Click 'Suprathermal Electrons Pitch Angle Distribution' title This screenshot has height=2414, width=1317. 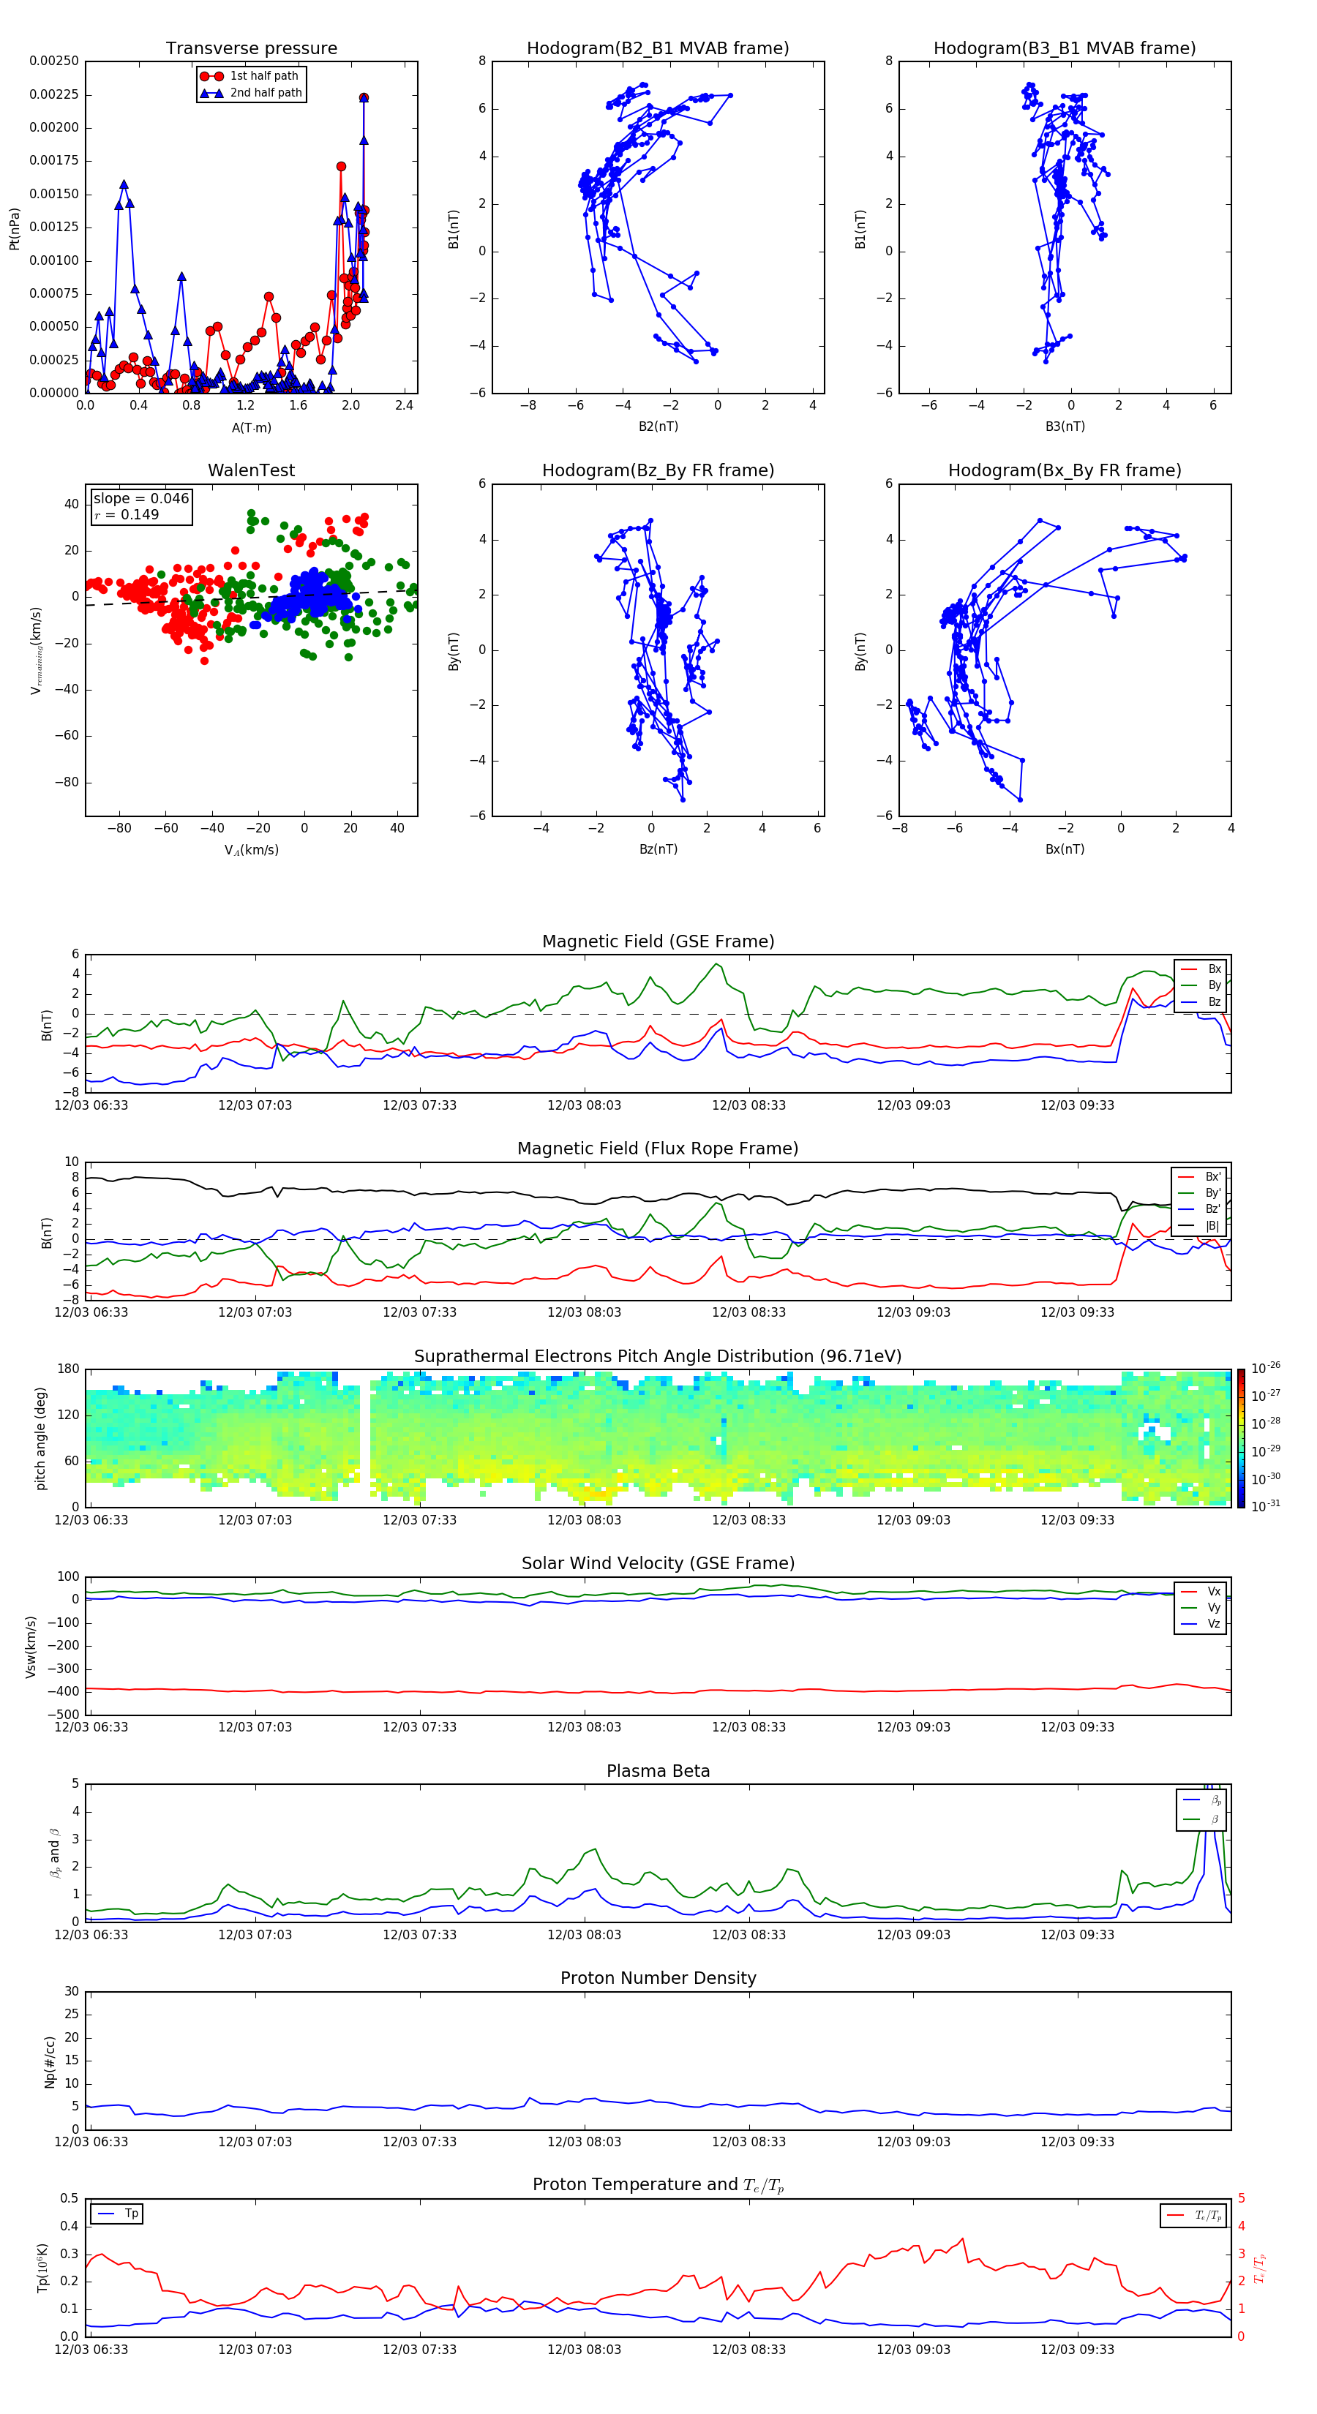click(658, 1357)
